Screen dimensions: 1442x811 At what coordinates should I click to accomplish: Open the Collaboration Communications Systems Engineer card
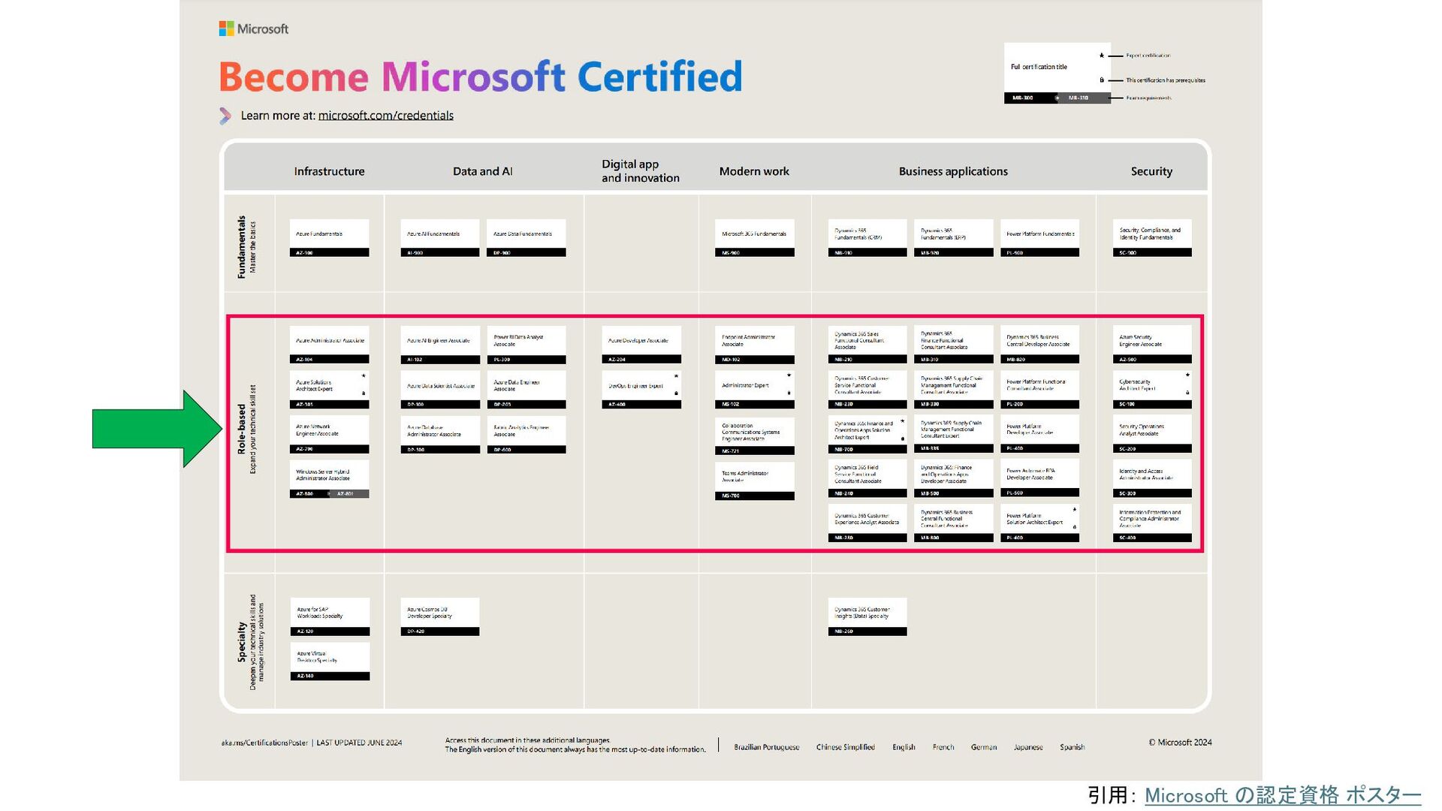click(x=754, y=436)
